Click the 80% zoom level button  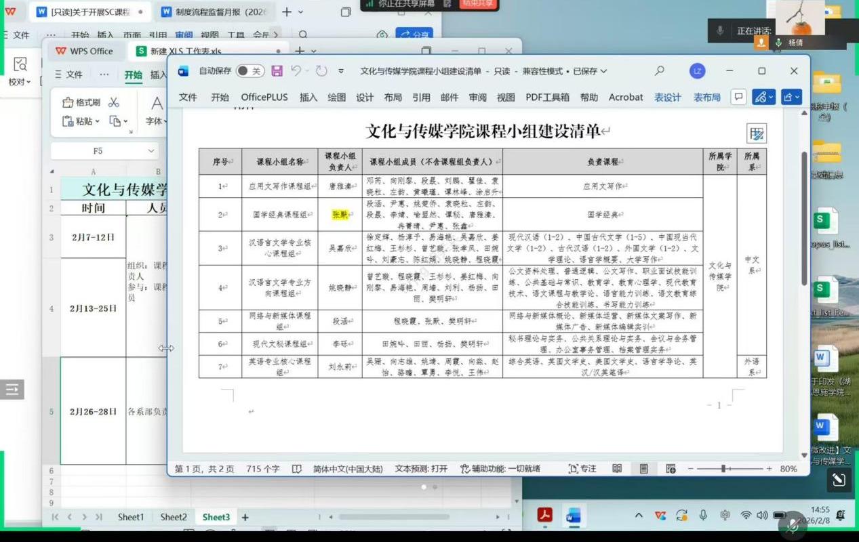pyautogui.click(x=788, y=468)
